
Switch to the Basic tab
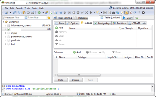point(60,23)
